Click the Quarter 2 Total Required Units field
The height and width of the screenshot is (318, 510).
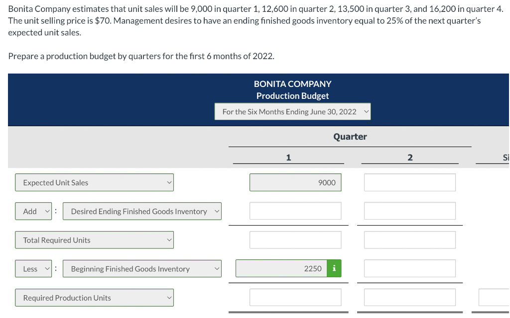point(409,239)
